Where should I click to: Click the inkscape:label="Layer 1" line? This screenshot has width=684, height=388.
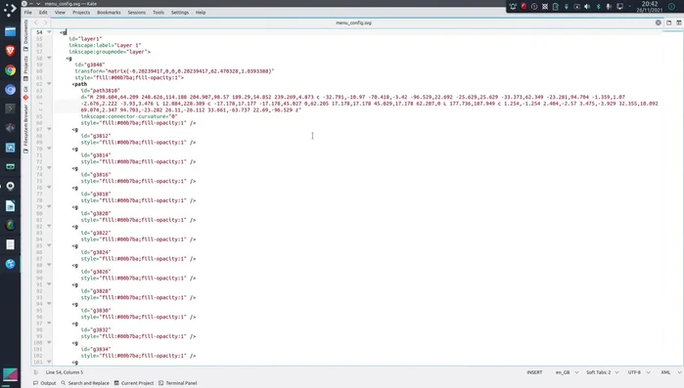[x=105, y=45]
